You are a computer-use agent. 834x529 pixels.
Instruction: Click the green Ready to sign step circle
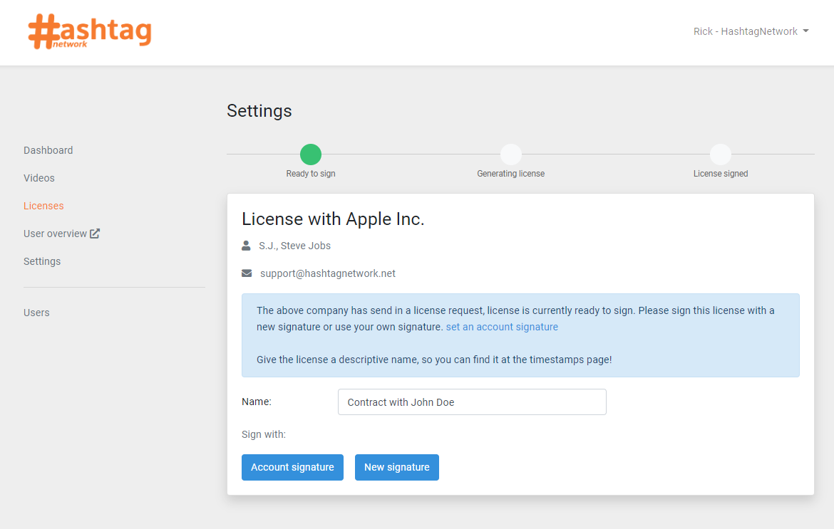[311, 154]
